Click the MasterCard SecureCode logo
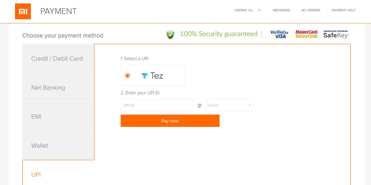Image resolution: width=371 pixels, height=185 pixels. pos(307,34)
